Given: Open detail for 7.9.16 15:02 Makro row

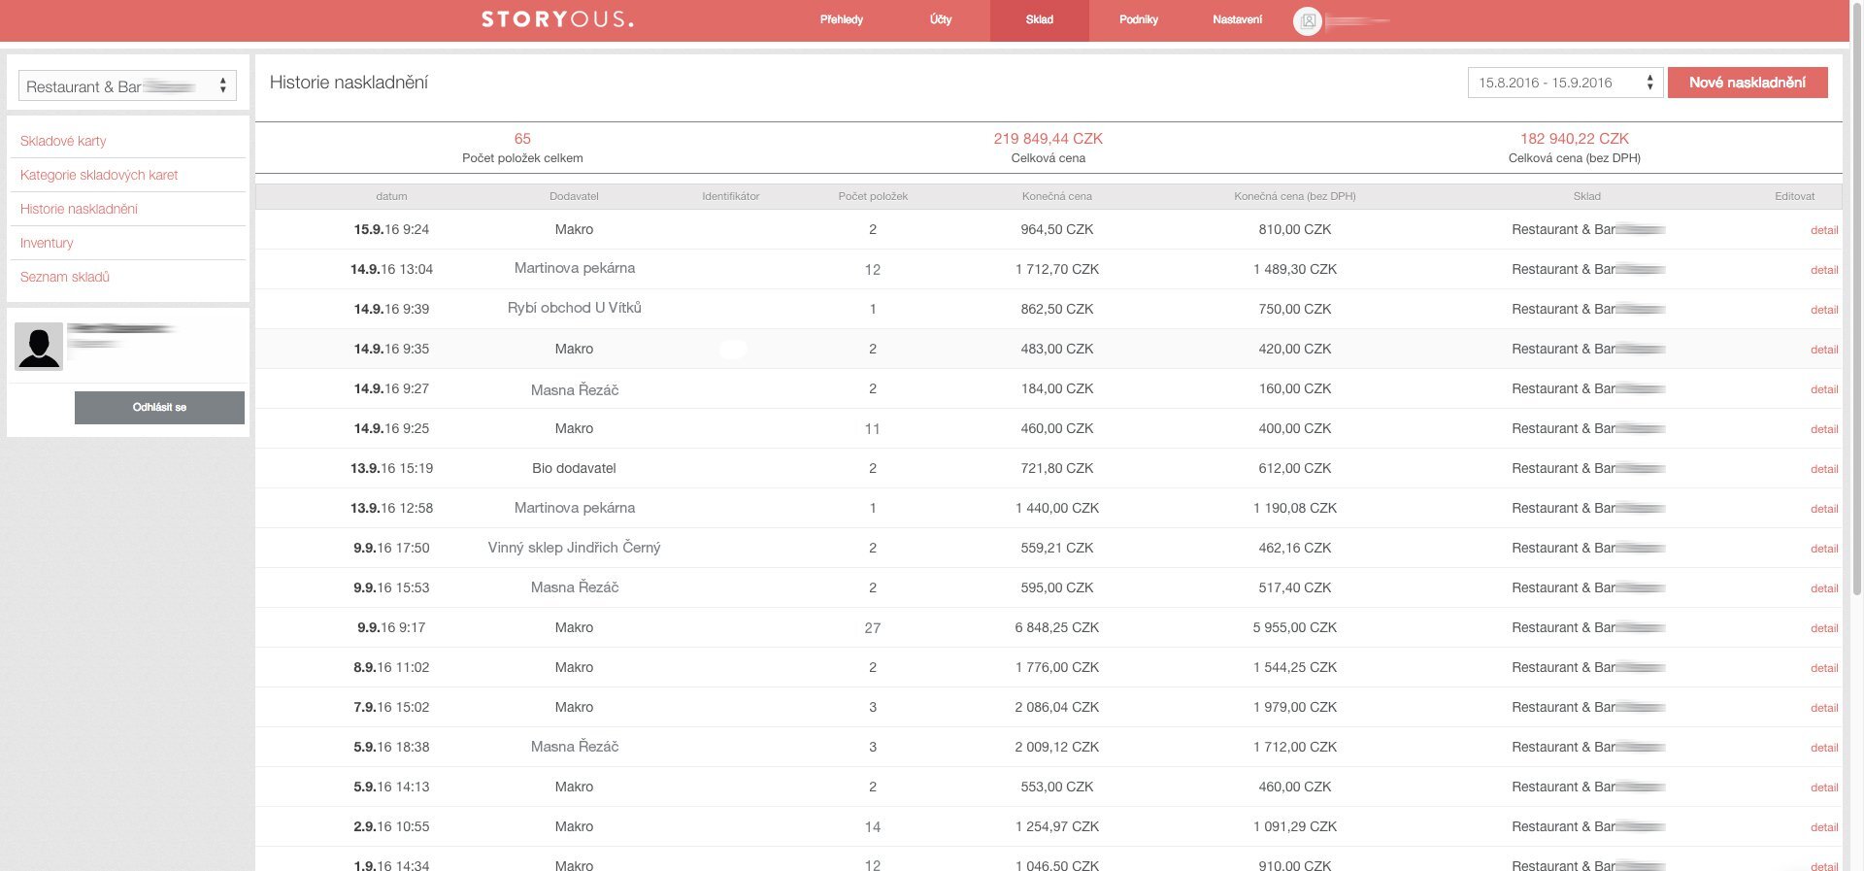Looking at the screenshot, I should coord(1824,708).
